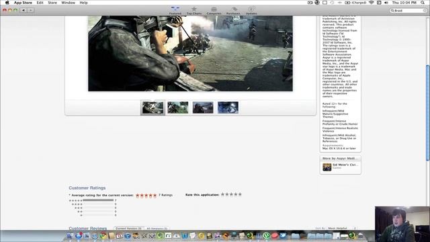The image size is (430, 242).
Task: Open uTorrent from the Dock
Action: point(266,236)
